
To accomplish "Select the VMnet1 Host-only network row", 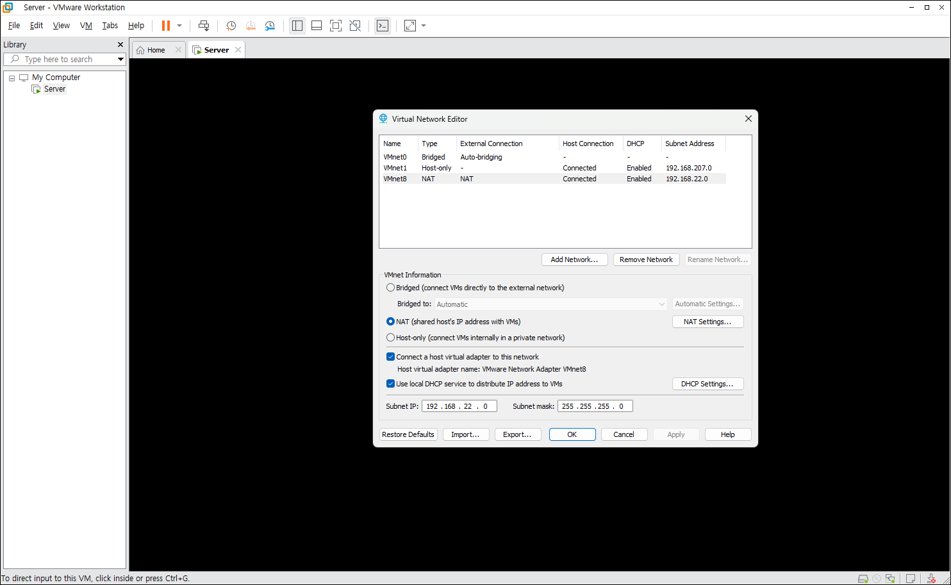I will pos(554,168).
